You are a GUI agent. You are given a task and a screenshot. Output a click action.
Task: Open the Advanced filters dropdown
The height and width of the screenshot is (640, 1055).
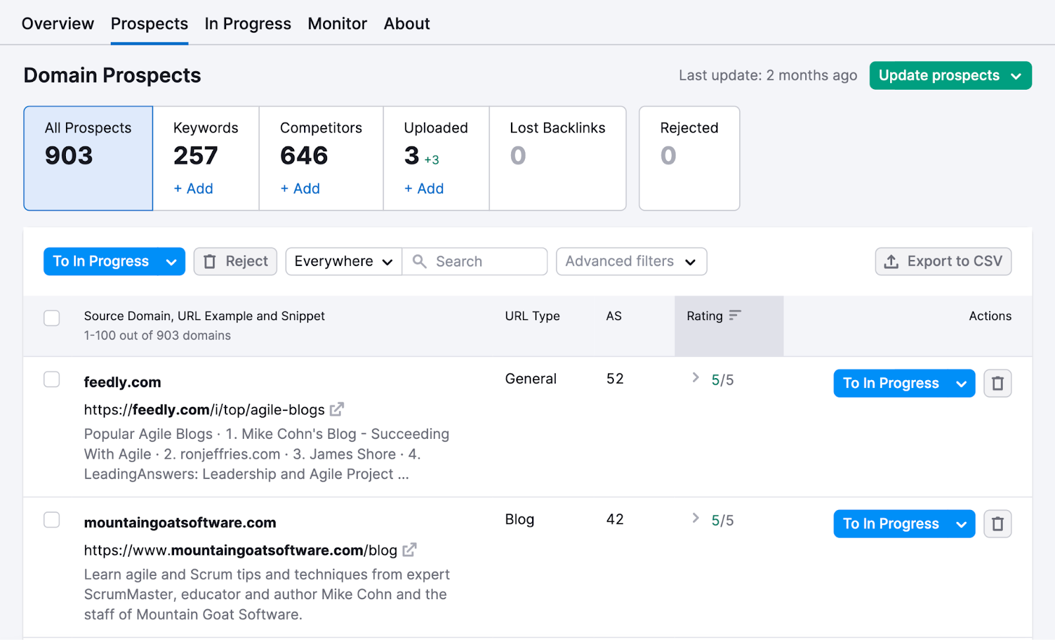tap(630, 261)
